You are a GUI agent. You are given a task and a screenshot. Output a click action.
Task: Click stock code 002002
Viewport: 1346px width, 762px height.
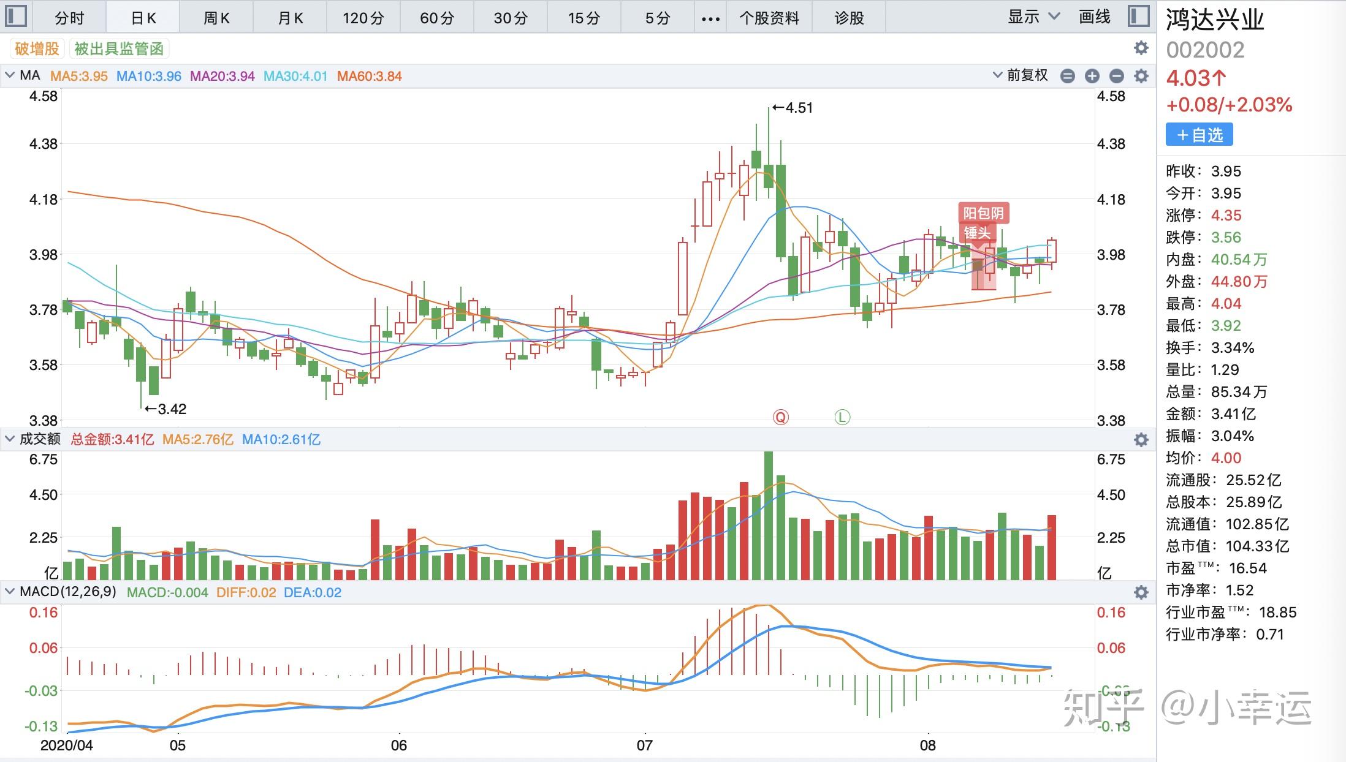click(x=1205, y=50)
